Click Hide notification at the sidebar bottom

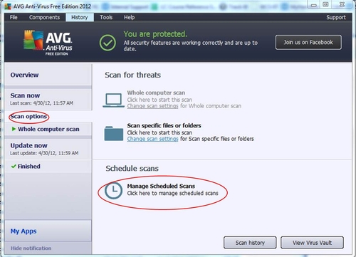pos(31,248)
